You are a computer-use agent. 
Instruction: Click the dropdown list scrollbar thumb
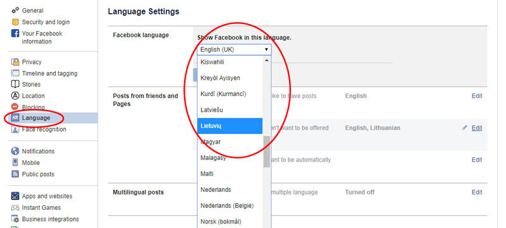coord(266,152)
